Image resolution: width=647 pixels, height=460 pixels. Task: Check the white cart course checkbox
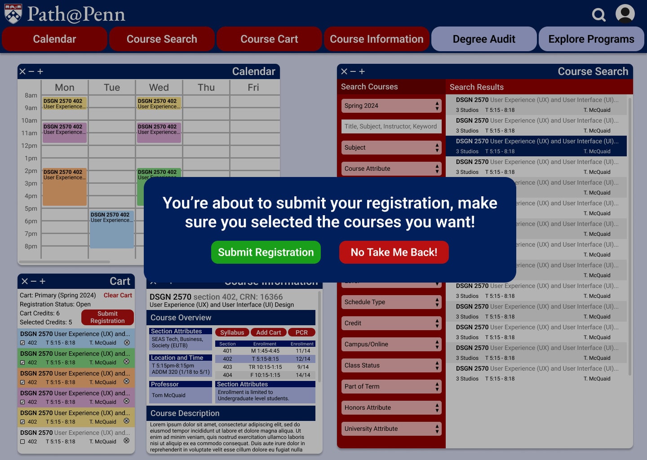(22, 442)
